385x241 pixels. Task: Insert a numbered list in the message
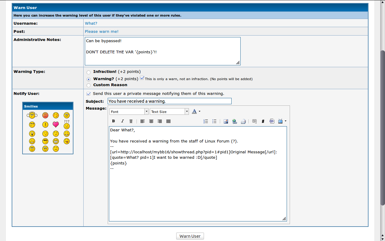[x=206, y=121]
